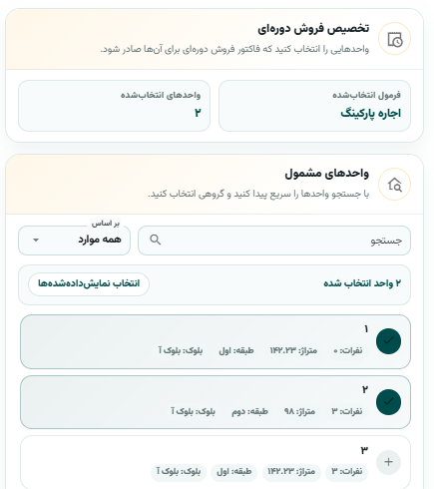
Task: Click the dropdown arrow in بر اساس field
Action: 36,240
